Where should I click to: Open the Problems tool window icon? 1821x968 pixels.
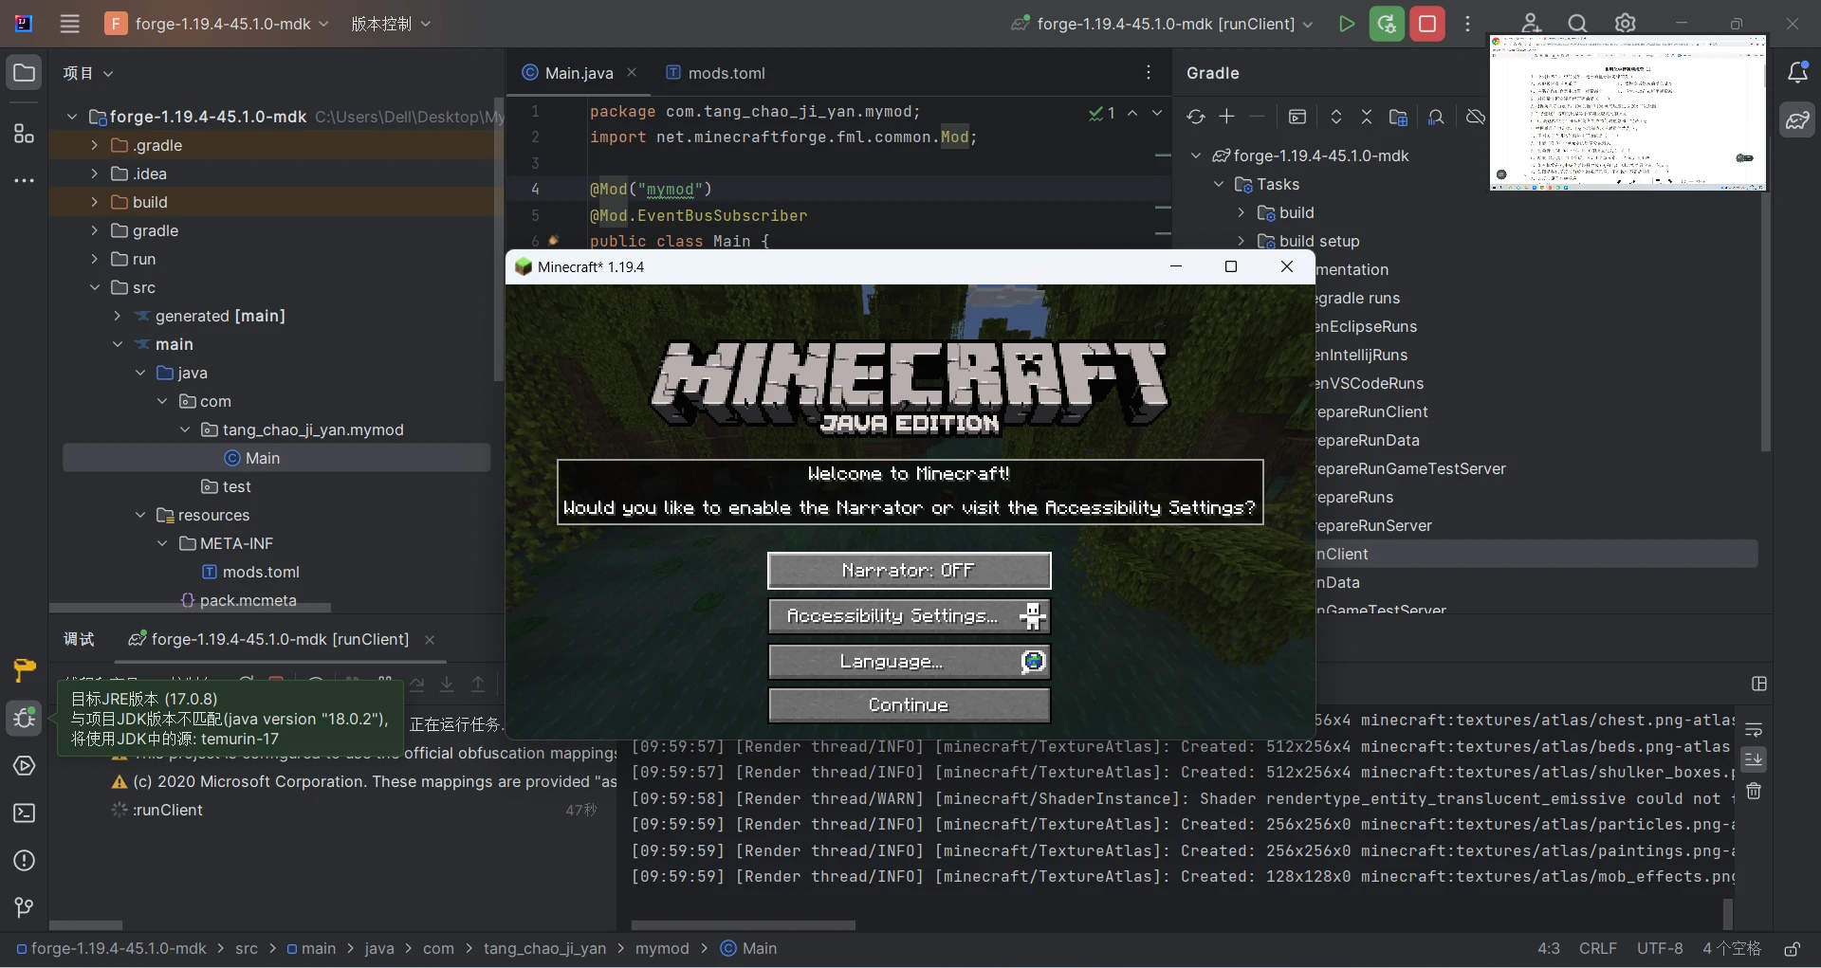(24, 861)
